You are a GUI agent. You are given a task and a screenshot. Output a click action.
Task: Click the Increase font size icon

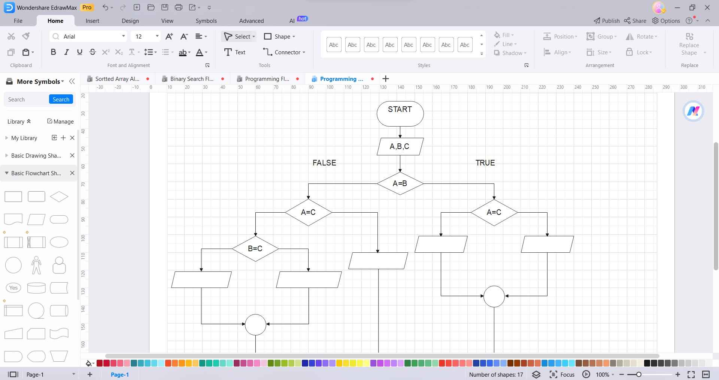[x=169, y=36]
